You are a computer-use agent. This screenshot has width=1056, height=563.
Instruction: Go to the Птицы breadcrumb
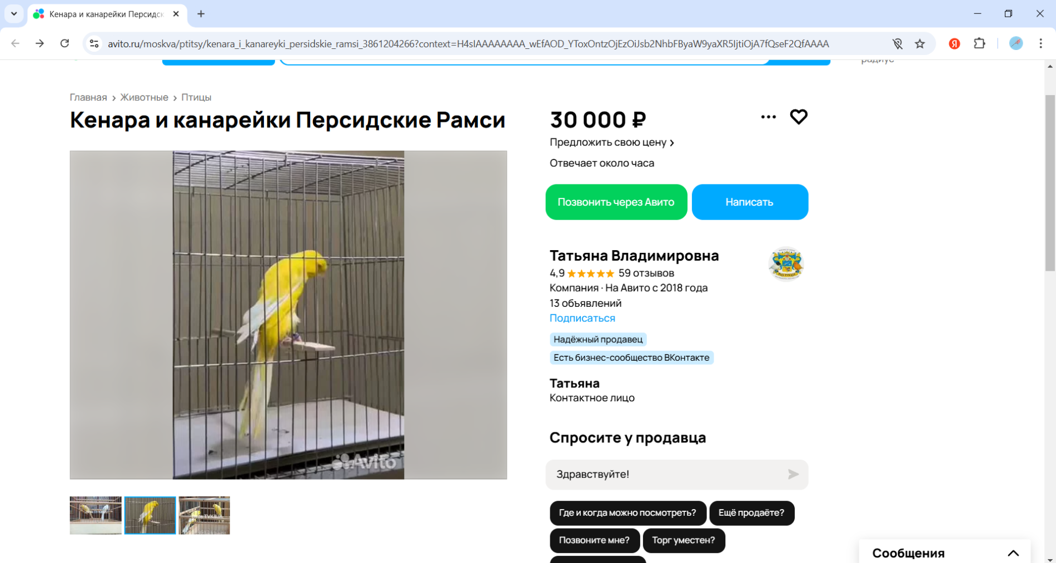(x=196, y=97)
